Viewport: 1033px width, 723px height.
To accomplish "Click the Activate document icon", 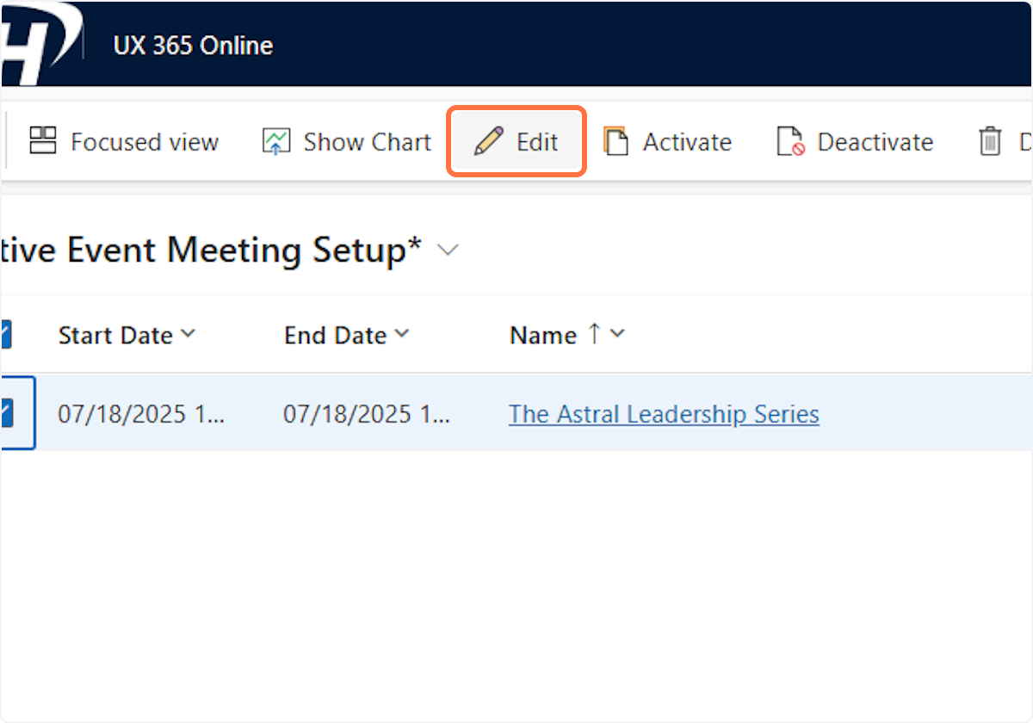I will 615,141.
